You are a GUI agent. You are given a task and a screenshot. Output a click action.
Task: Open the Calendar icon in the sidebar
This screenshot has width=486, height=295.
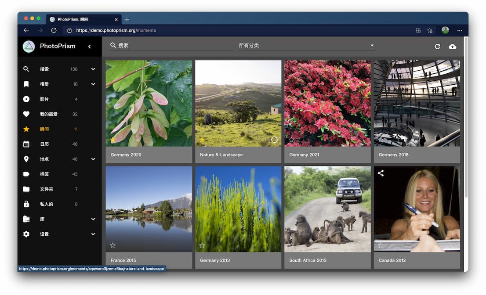point(26,144)
